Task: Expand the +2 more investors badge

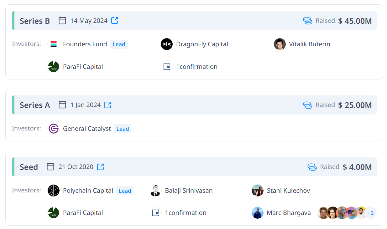Action: tap(370, 213)
